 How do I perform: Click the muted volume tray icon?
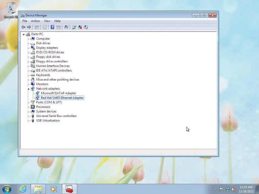(233, 189)
